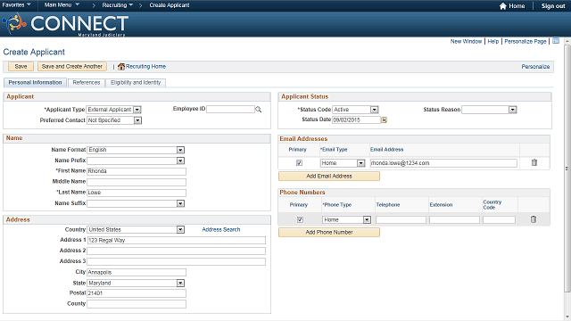Click the CONNECT Maryland Judiciary logo
Image resolution: width=571 pixels, height=321 pixels.
[65, 25]
